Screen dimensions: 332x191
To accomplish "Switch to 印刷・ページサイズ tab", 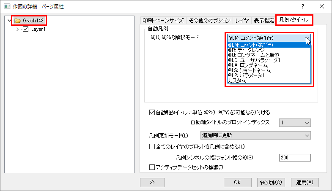I will pos(163,21).
